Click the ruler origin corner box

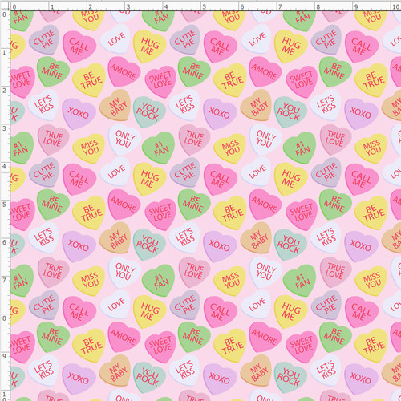point(5,5)
